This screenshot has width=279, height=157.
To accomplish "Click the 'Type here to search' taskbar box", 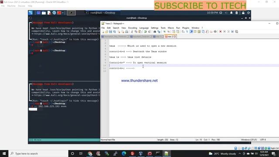I will [38, 154].
